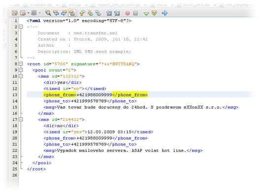Open the Back history dropdown arrow
This screenshot has width=259, height=193.
tap(28, 13)
